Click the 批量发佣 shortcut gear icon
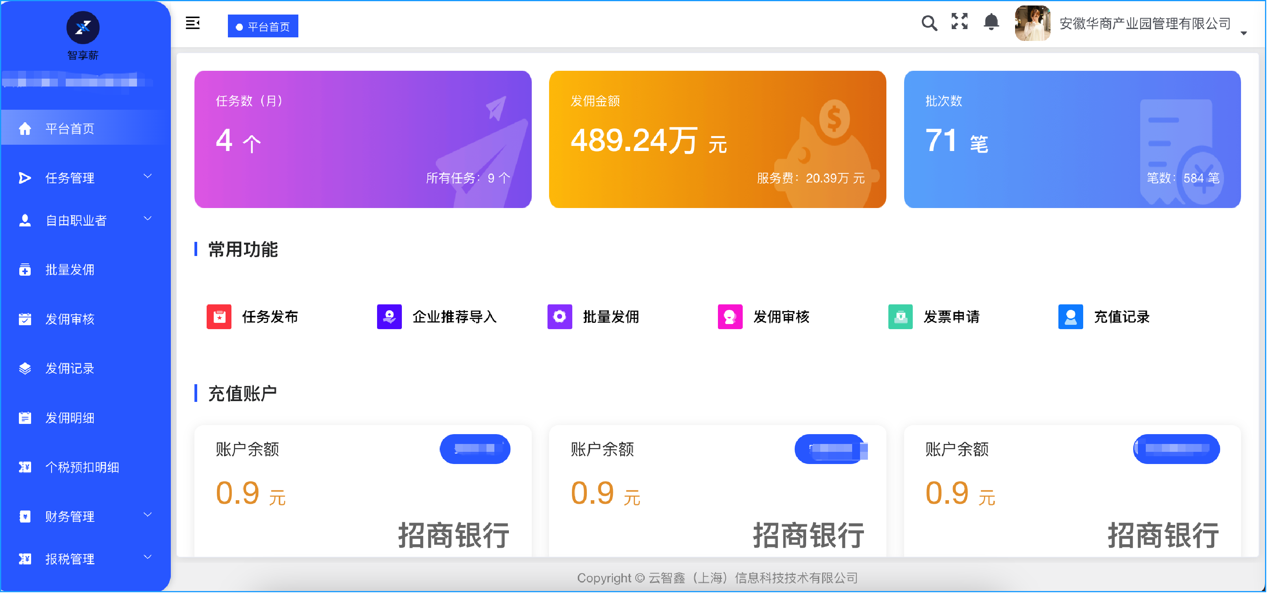 pos(559,317)
